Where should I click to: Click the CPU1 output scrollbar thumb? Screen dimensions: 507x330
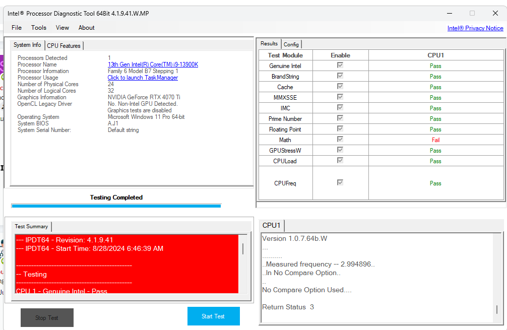coord(497,309)
